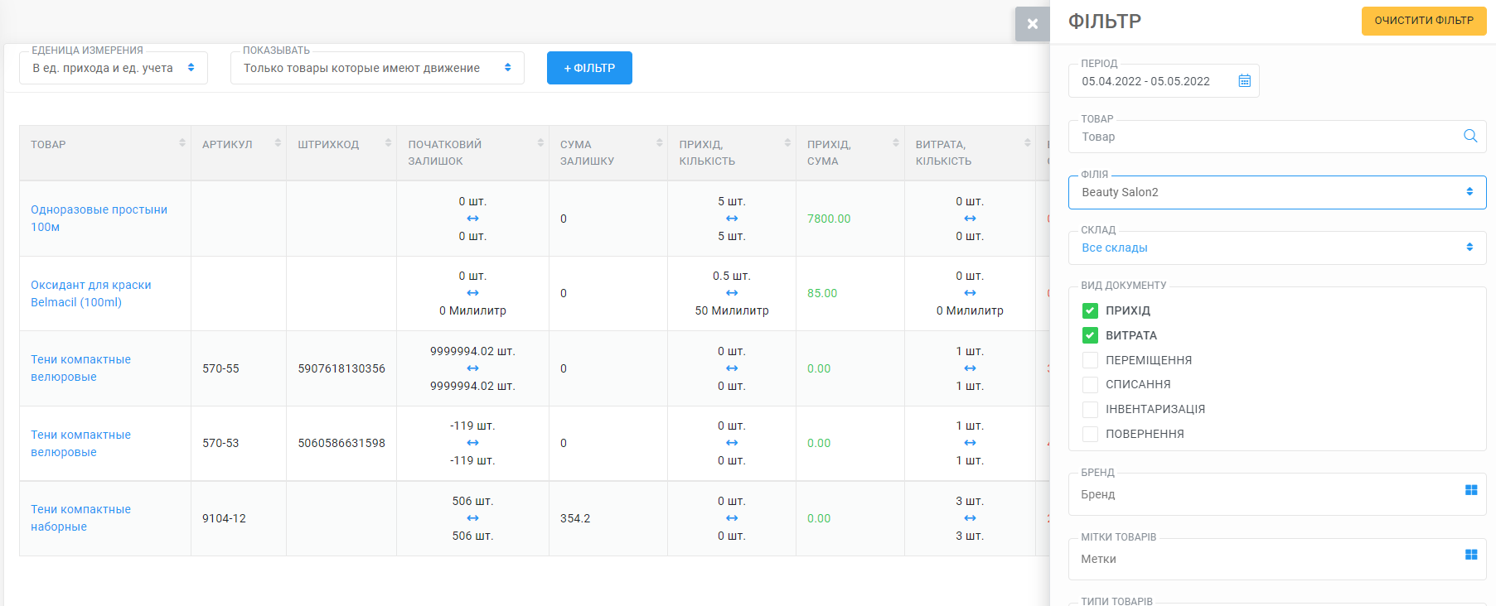Sort by ПРИХІД, СУМА column arrows
1496x606 pixels.
(896, 143)
